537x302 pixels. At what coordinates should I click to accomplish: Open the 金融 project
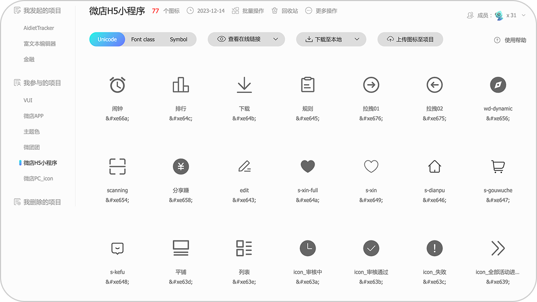click(x=29, y=59)
